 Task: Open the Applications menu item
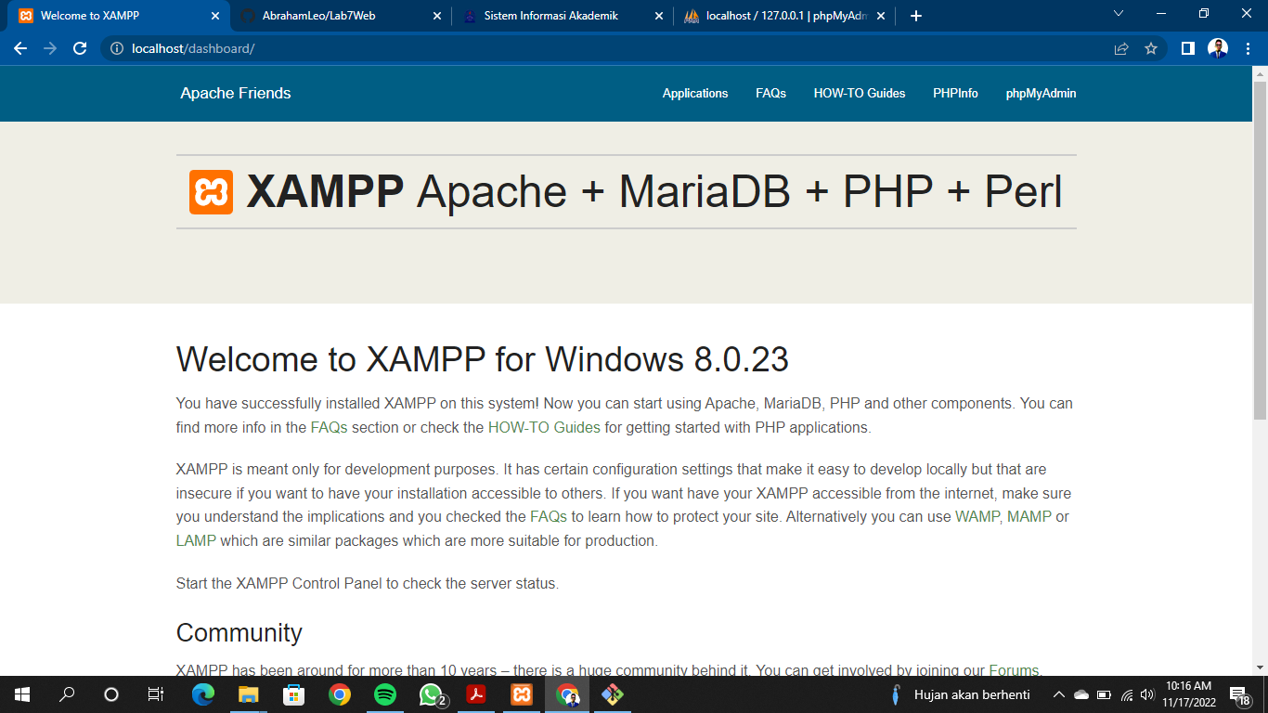pos(695,93)
